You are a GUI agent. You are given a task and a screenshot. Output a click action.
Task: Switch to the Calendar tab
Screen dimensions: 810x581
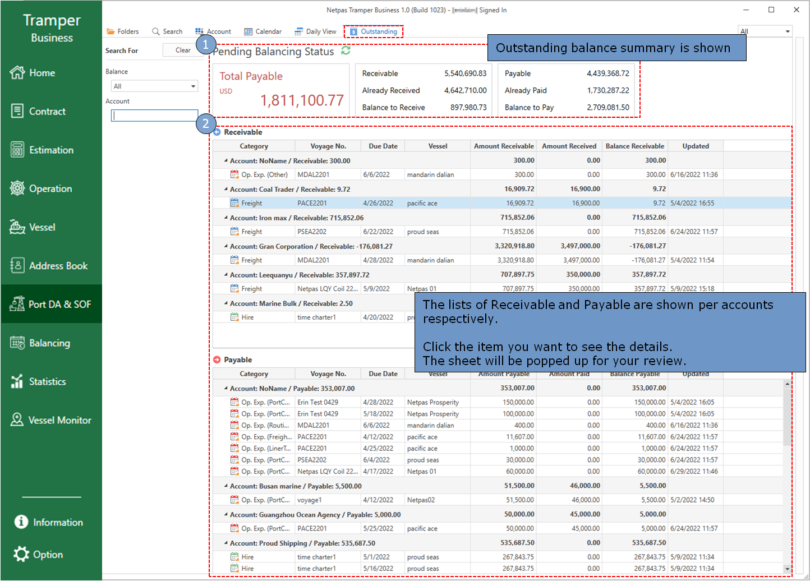263,31
